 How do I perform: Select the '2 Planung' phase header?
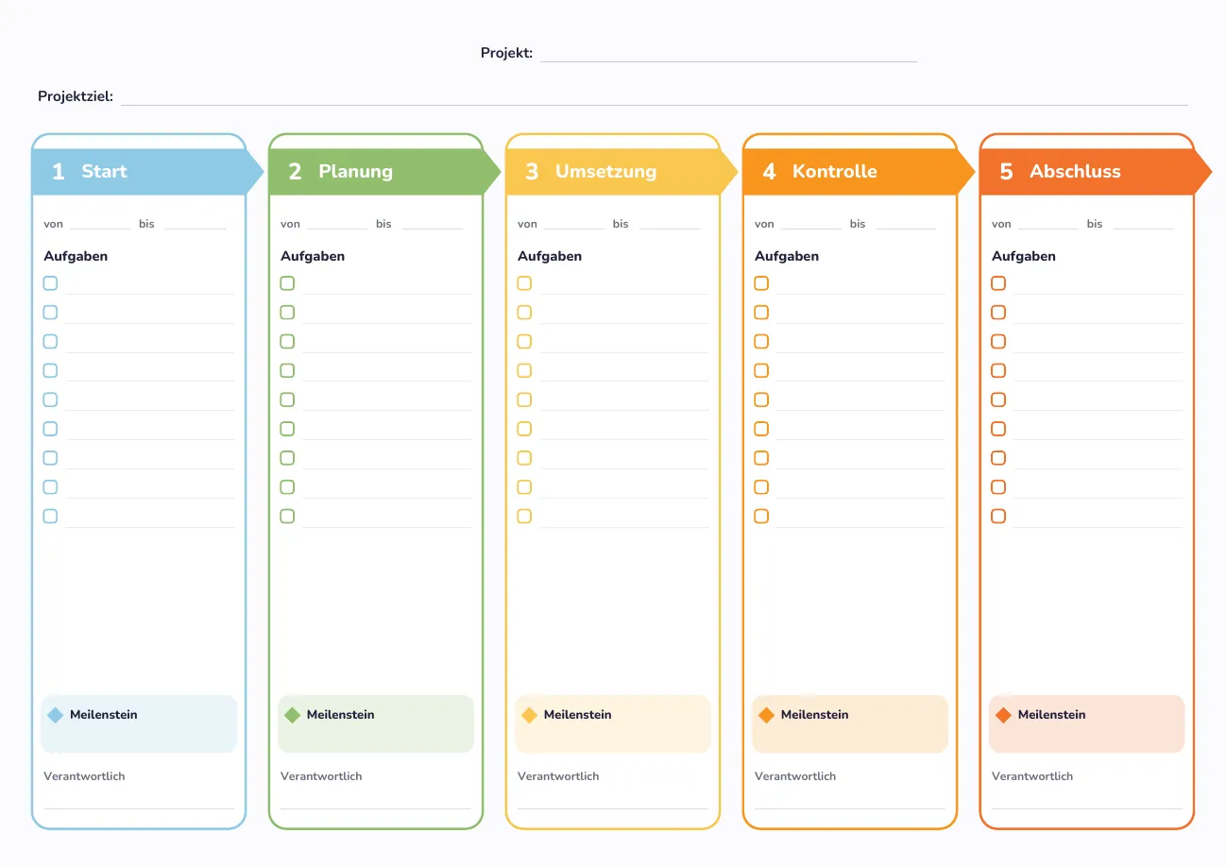[385, 172]
